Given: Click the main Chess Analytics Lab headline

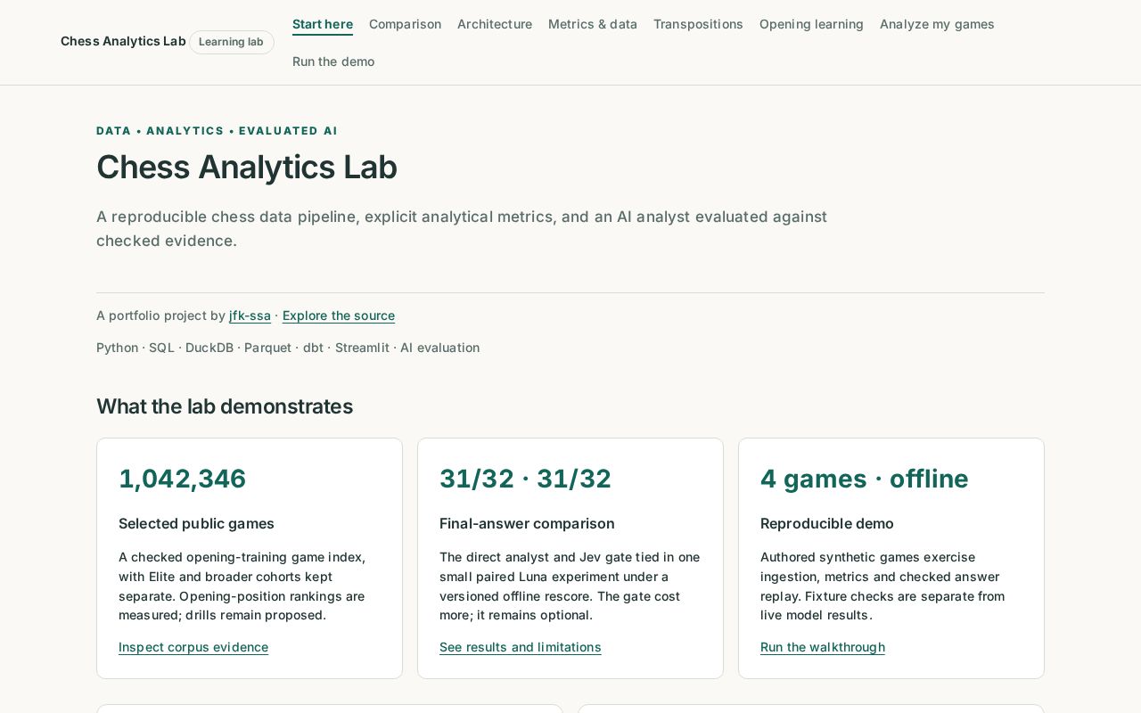Looking at the screenshot, I should pos(247,168).
